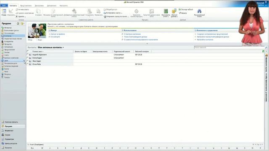
Task: Sort by Полное имя column header
Action: [x=37, y=51]
